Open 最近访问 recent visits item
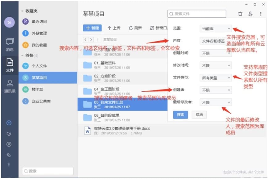 39,22
